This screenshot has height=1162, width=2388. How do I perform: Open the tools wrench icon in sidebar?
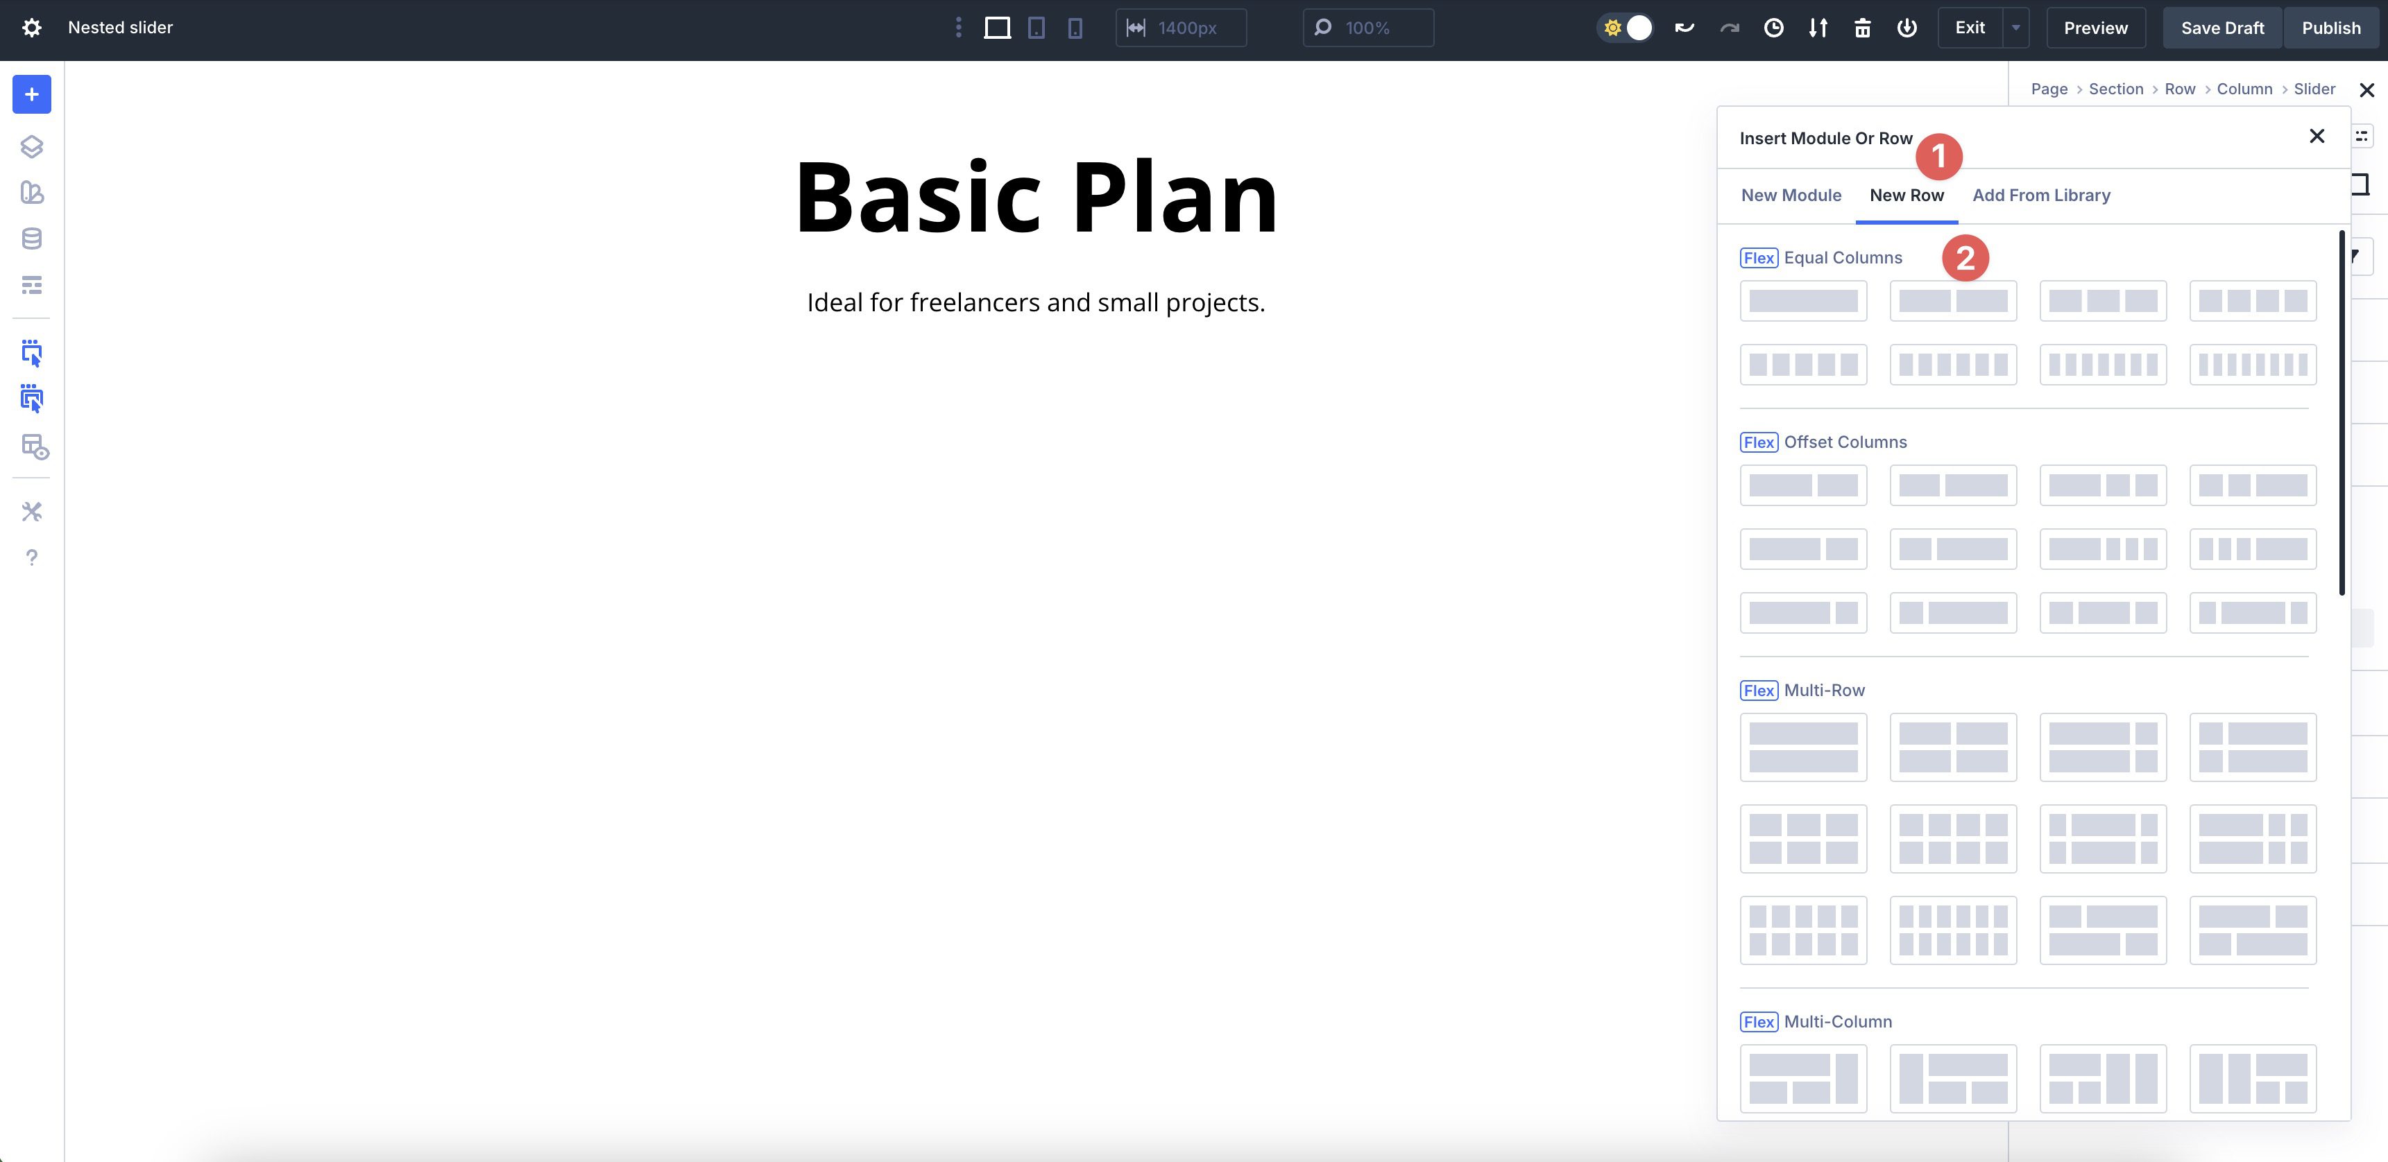coord(31,512)
